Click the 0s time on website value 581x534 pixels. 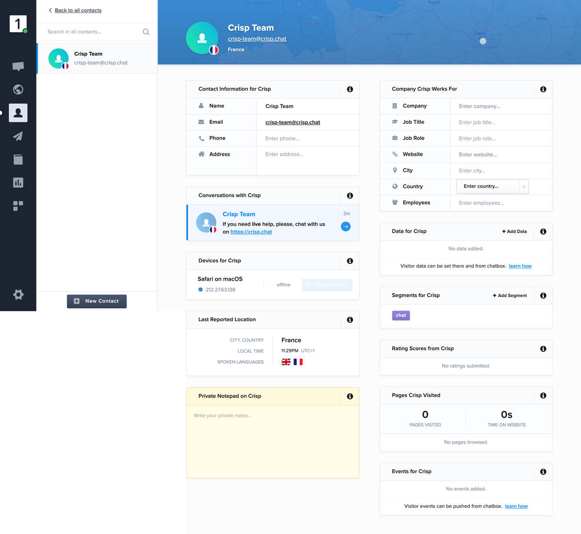click(x=506, y=415)
